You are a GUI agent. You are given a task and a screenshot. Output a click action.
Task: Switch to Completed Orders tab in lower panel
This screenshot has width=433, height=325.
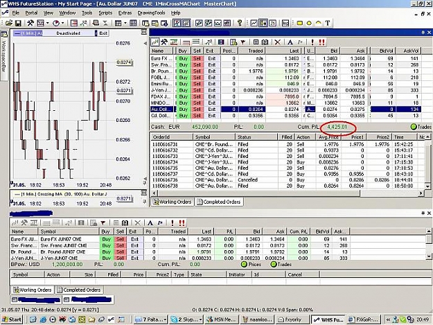click(x=79, y=290)
